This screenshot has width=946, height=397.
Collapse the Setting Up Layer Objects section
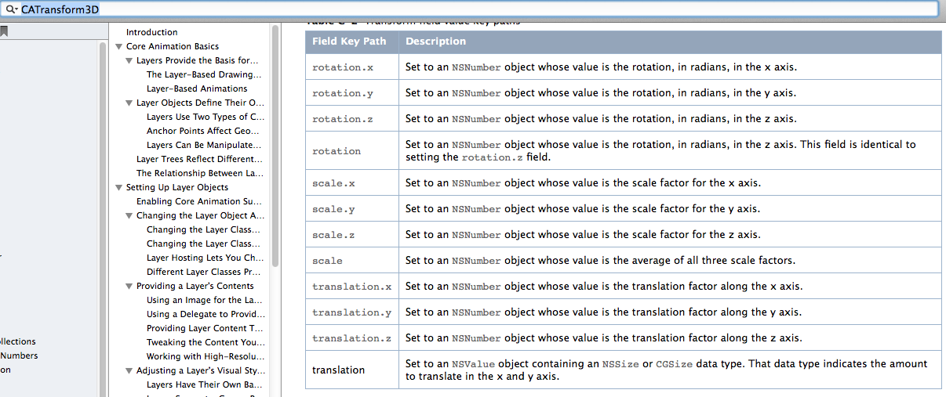pos(119,188)
